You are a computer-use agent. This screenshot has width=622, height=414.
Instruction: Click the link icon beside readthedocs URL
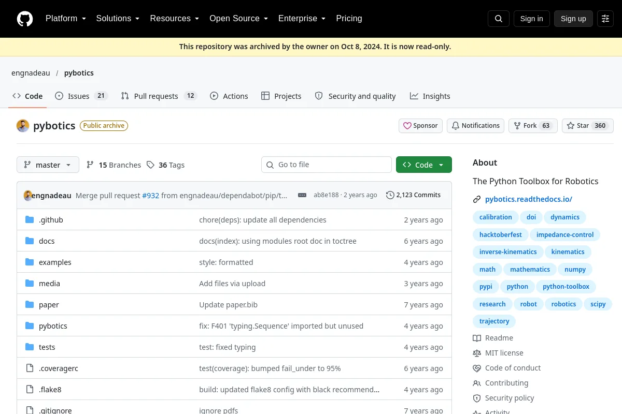[x=477, y=199]
